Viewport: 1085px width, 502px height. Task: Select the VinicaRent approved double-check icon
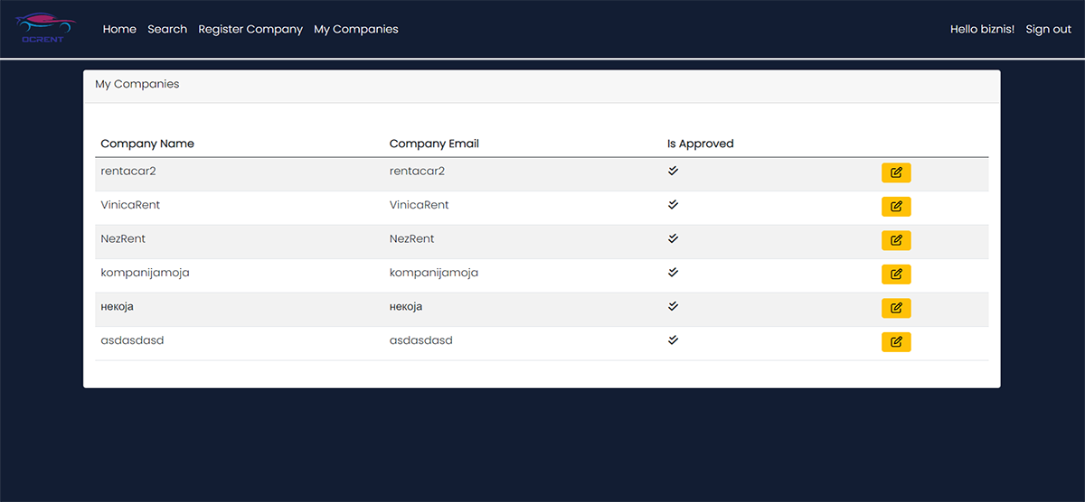point(673,205)
